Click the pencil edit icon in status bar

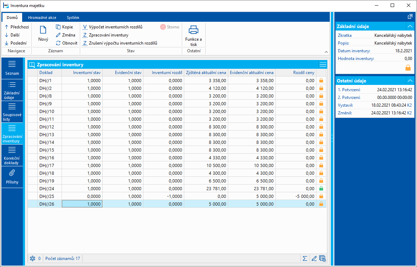tap(314, 259)
